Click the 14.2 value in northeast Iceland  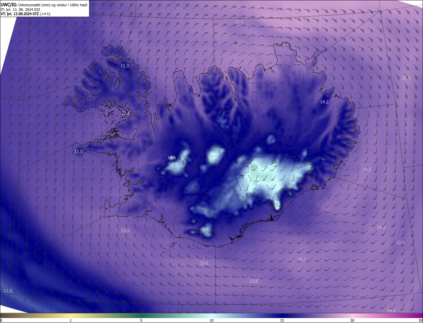pyautogui.click(x=324, y=102)
